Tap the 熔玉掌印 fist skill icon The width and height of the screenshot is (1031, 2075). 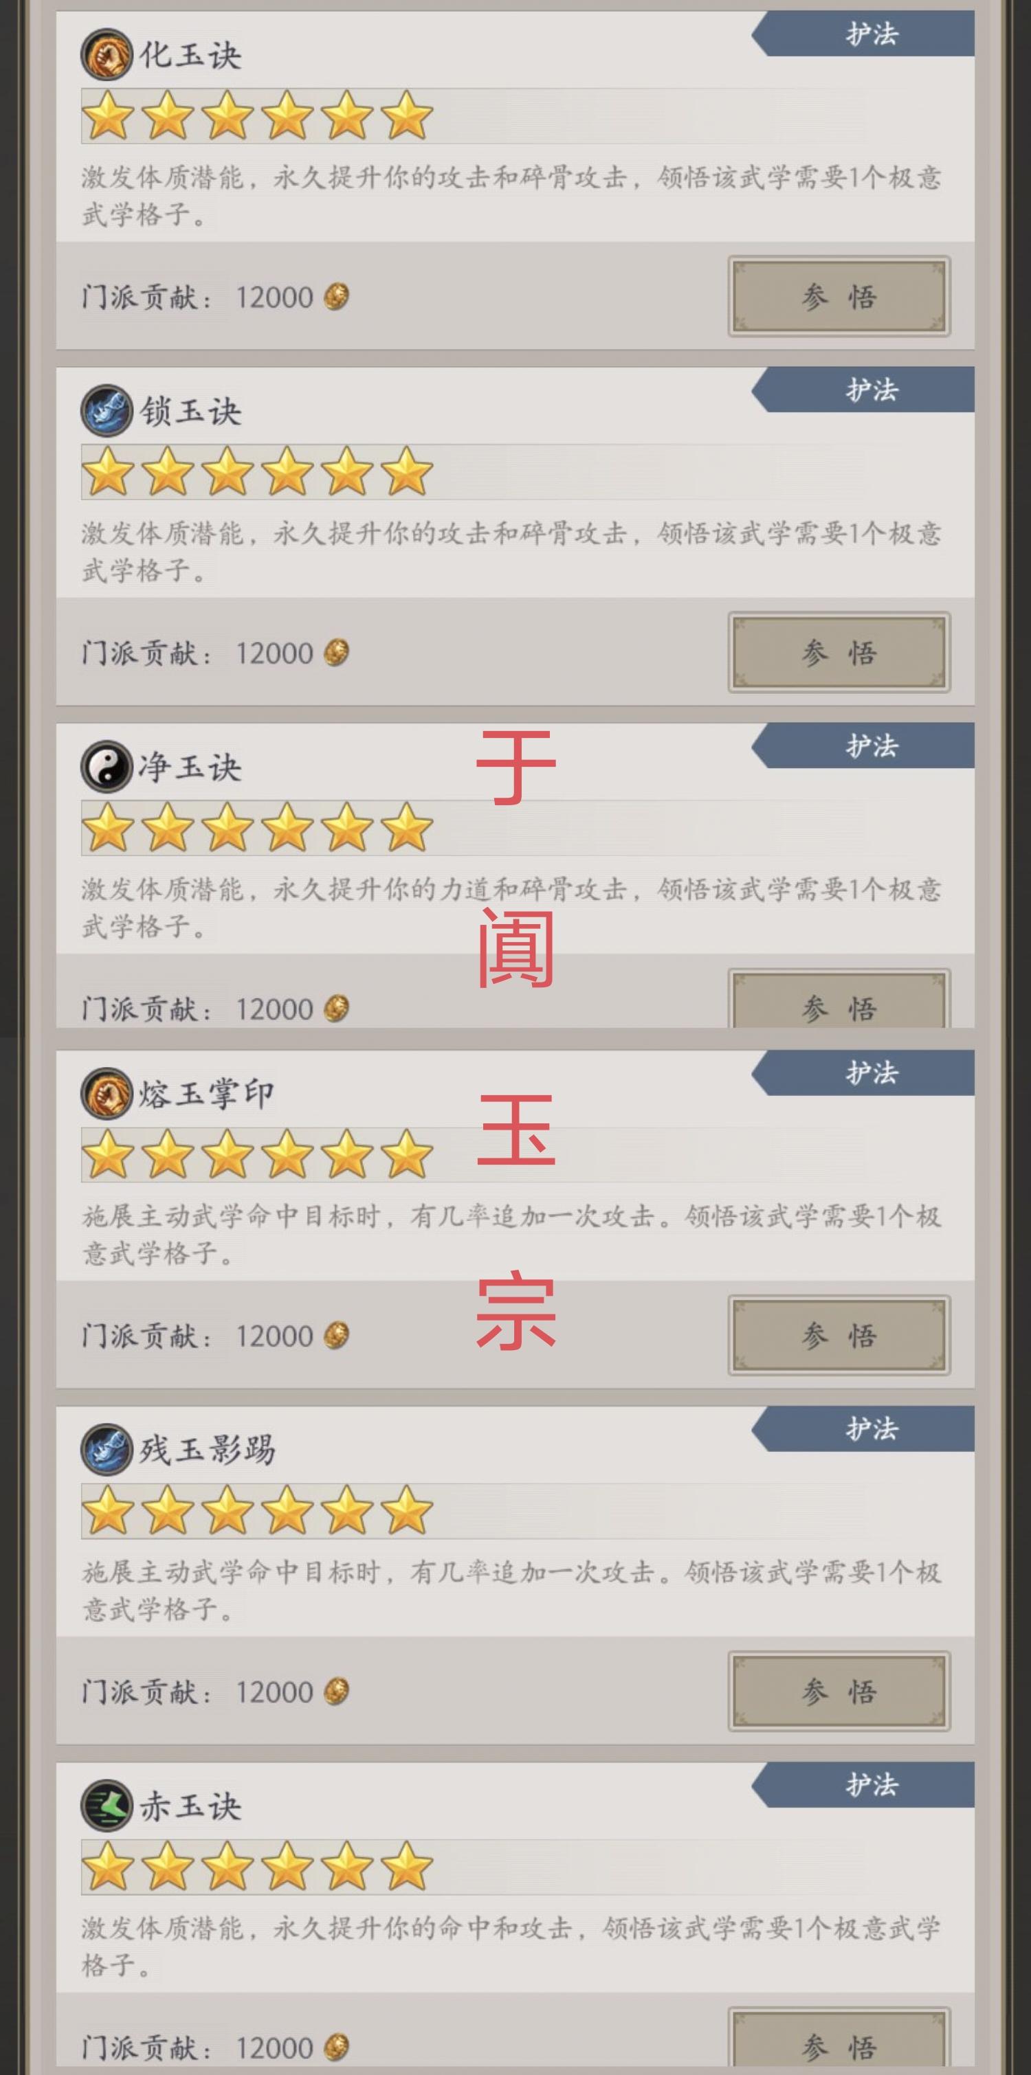click(107, 1093)
